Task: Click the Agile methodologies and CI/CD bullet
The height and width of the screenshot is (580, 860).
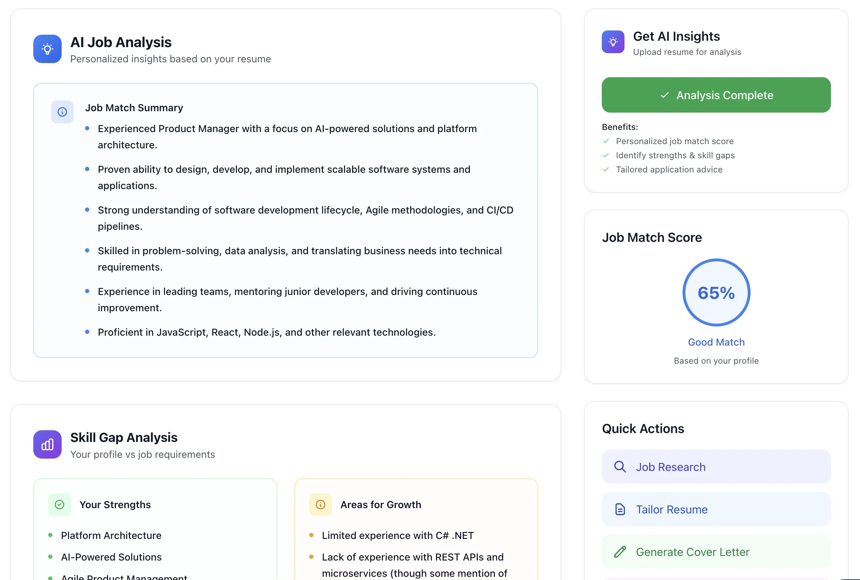Action: click(x=305, y=218)
